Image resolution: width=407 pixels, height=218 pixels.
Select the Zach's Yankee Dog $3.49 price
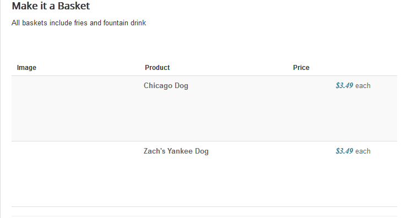coord(344,151)
